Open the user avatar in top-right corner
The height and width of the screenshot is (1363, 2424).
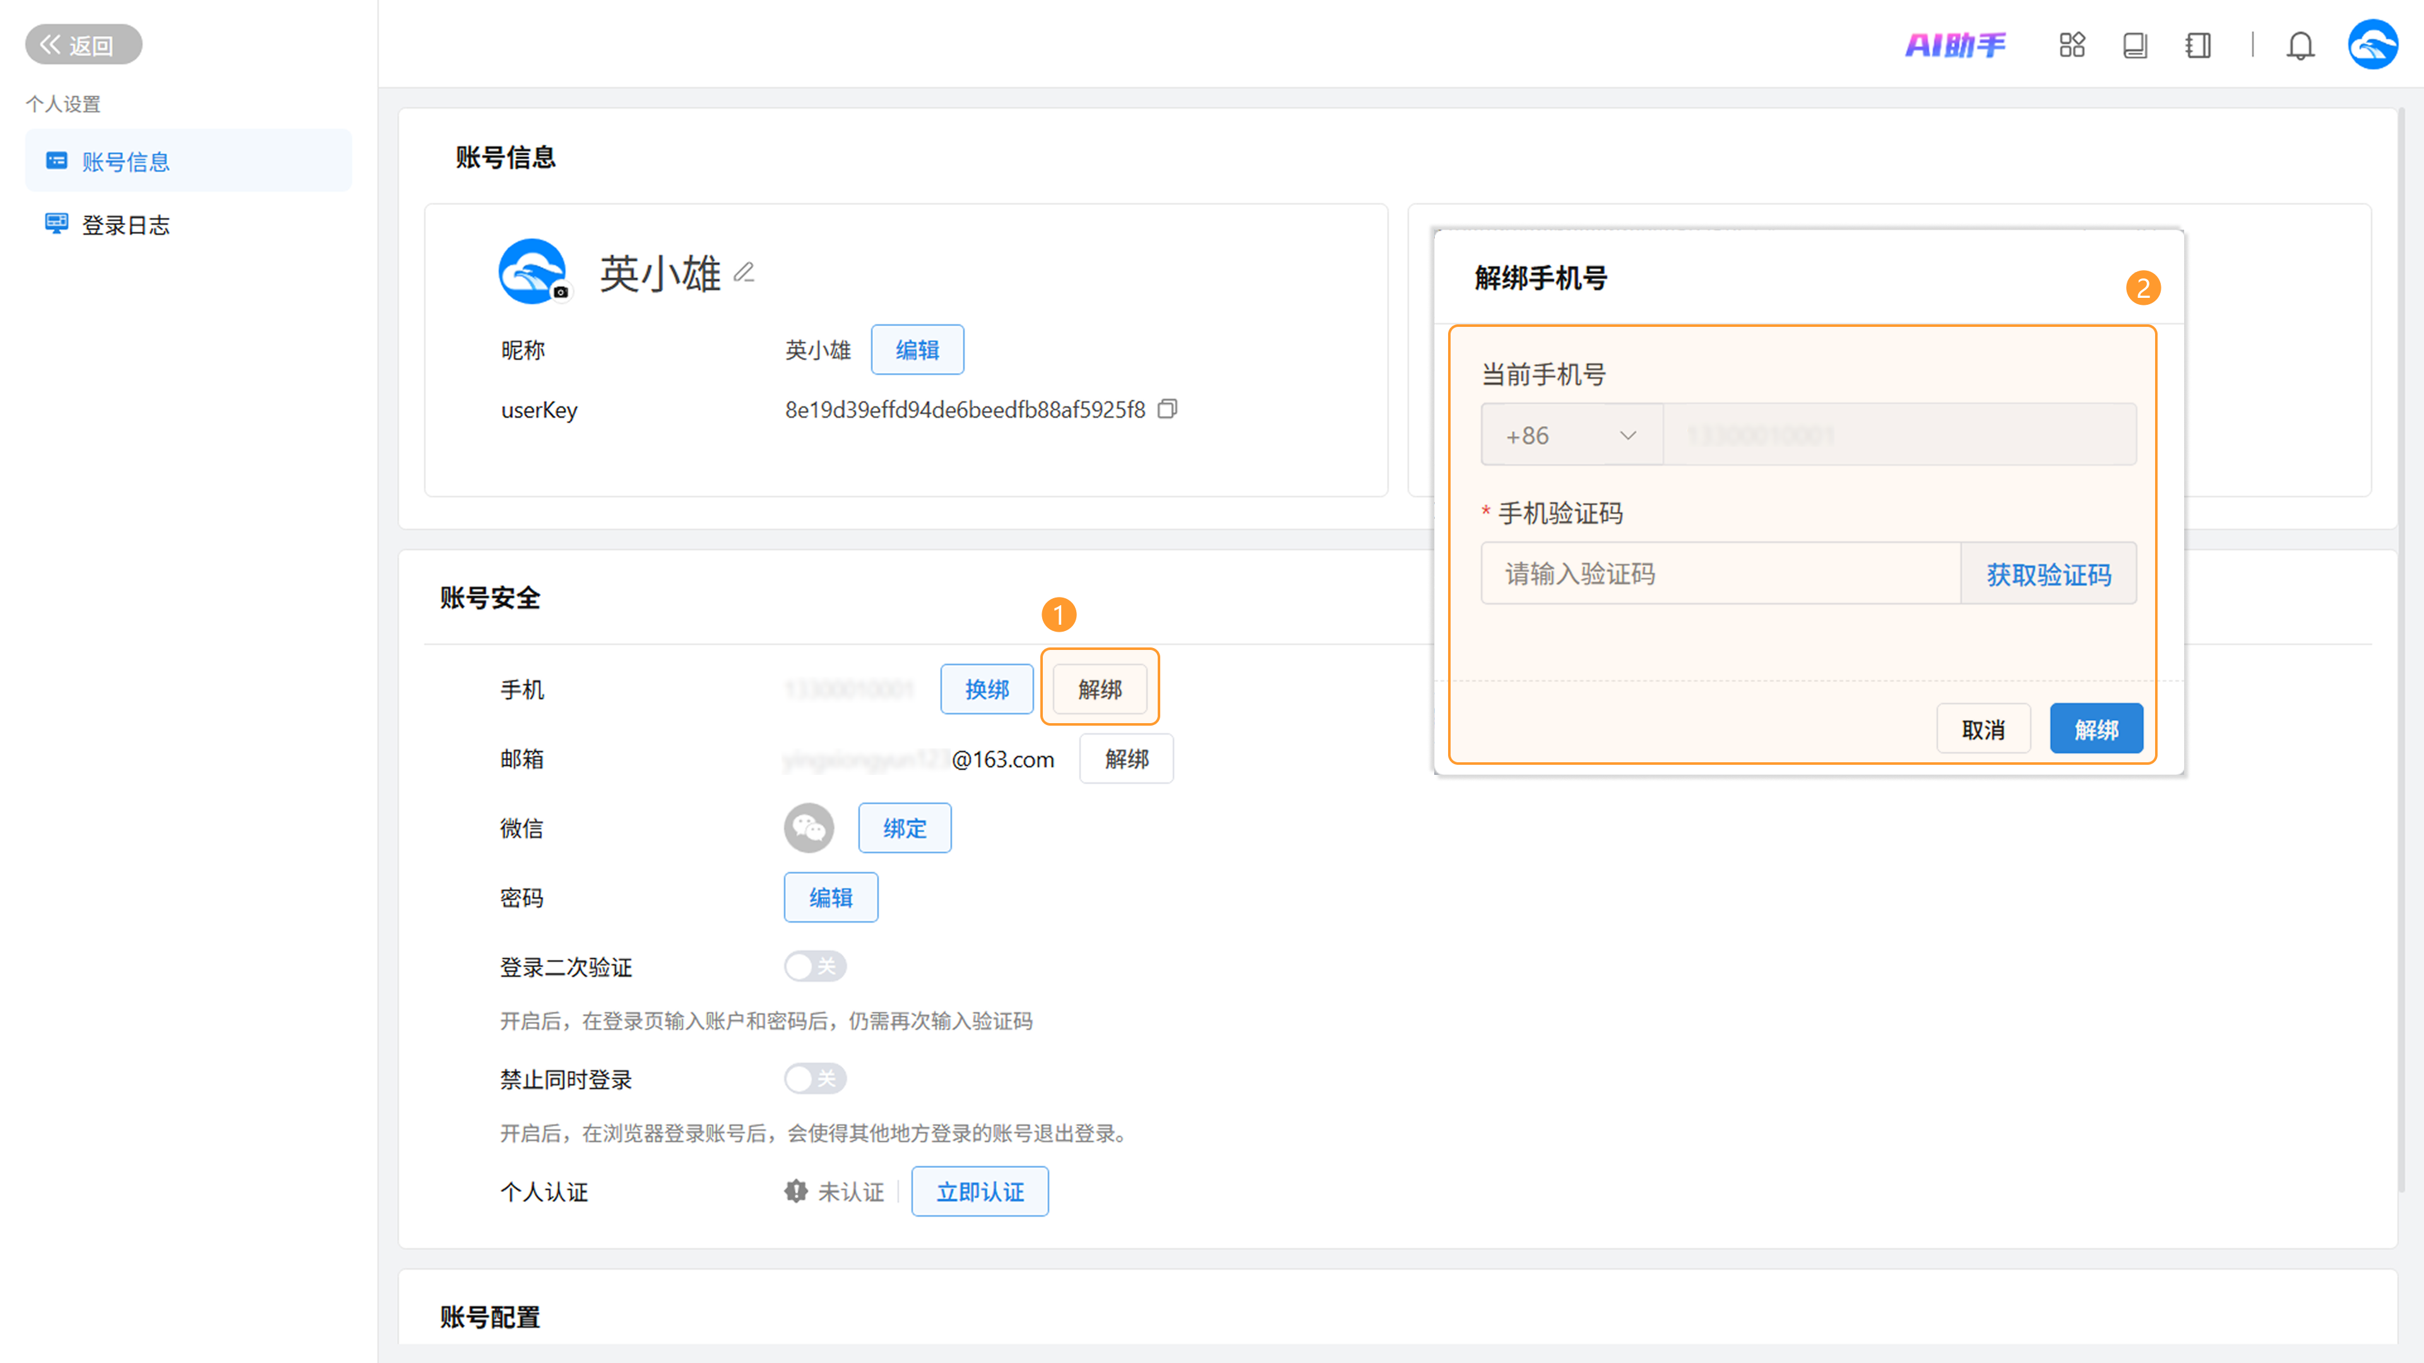point(2372,44)
